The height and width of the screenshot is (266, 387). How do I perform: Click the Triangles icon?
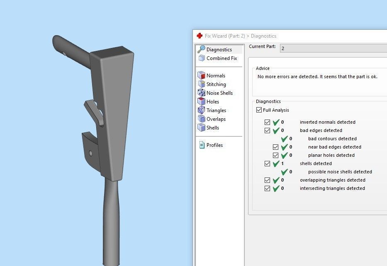point(202,110)
